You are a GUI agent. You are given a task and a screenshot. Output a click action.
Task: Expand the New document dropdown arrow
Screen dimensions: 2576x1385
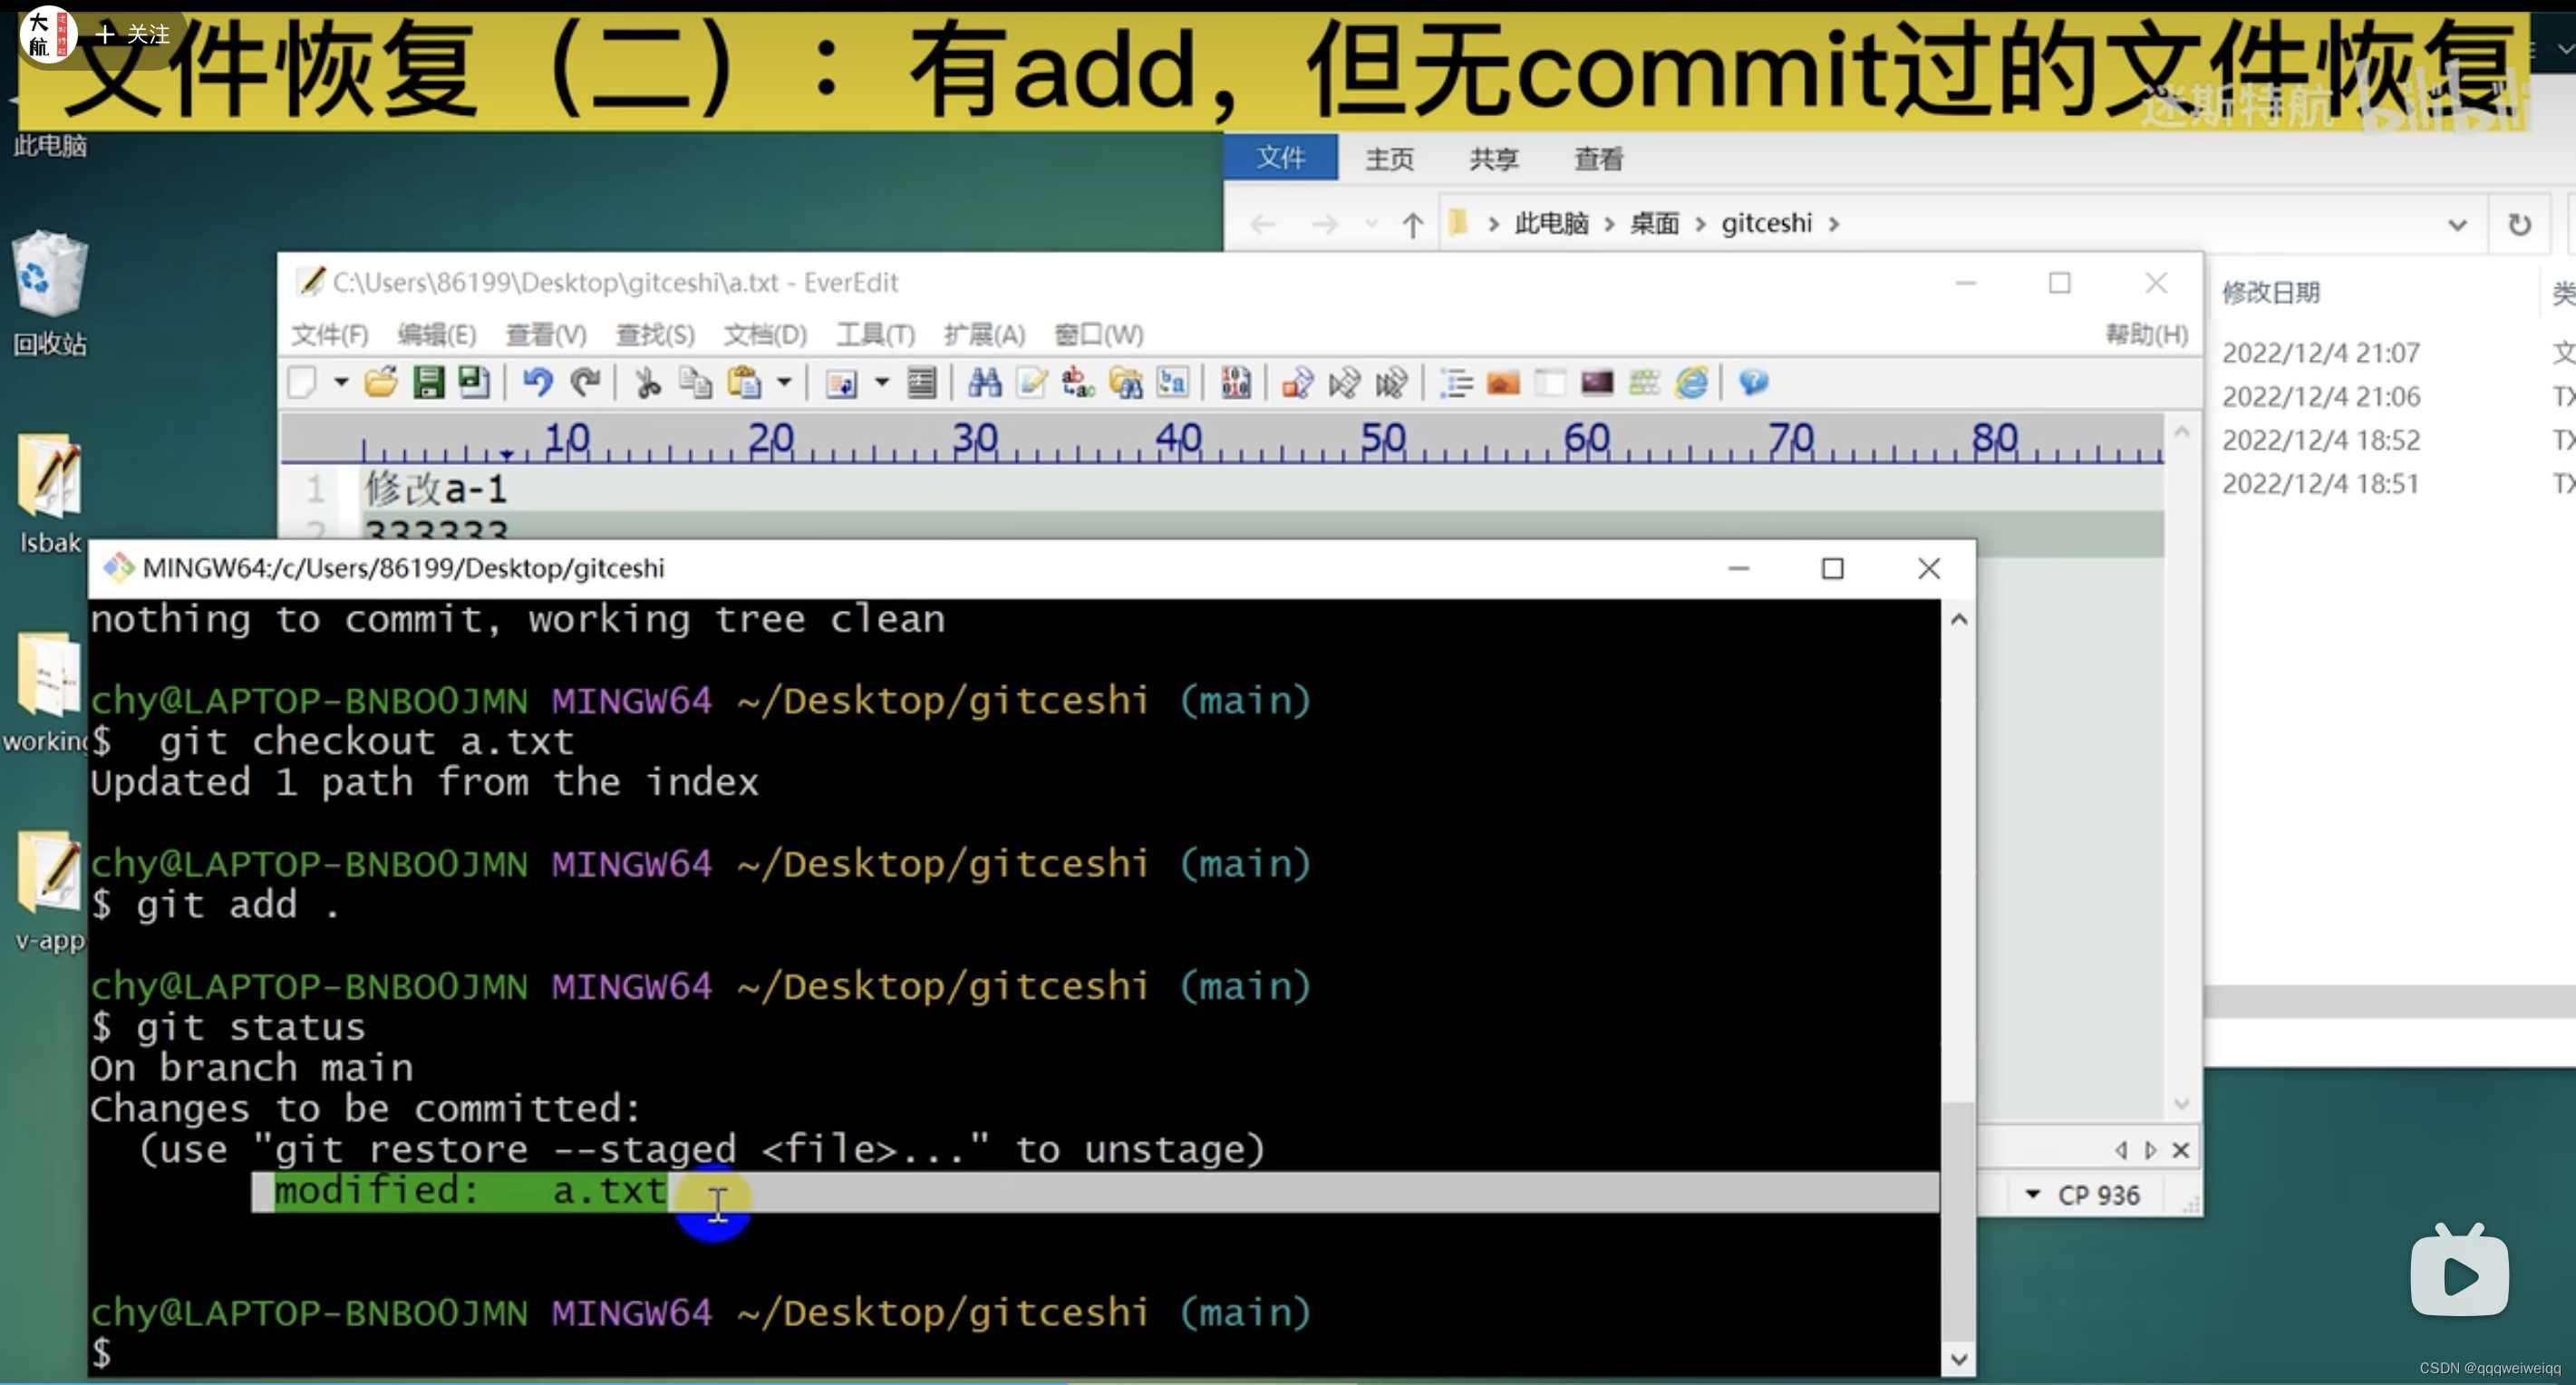(341, 382)
